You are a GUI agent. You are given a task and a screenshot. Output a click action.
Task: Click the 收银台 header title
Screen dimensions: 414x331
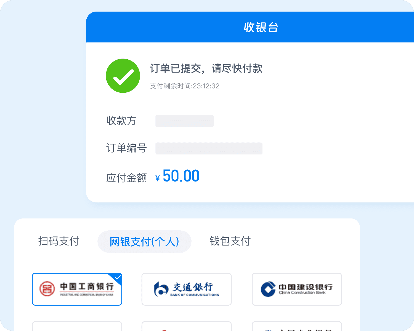click(261, 27)
